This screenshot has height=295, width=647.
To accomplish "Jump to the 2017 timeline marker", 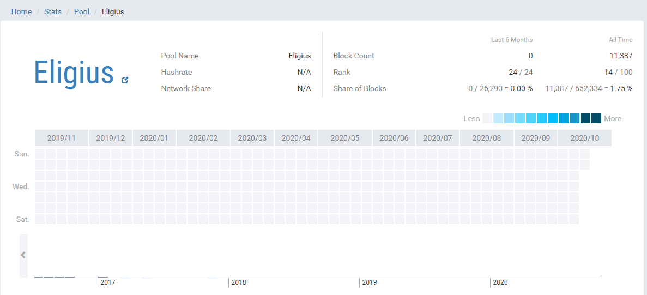I will pos(108,282).
